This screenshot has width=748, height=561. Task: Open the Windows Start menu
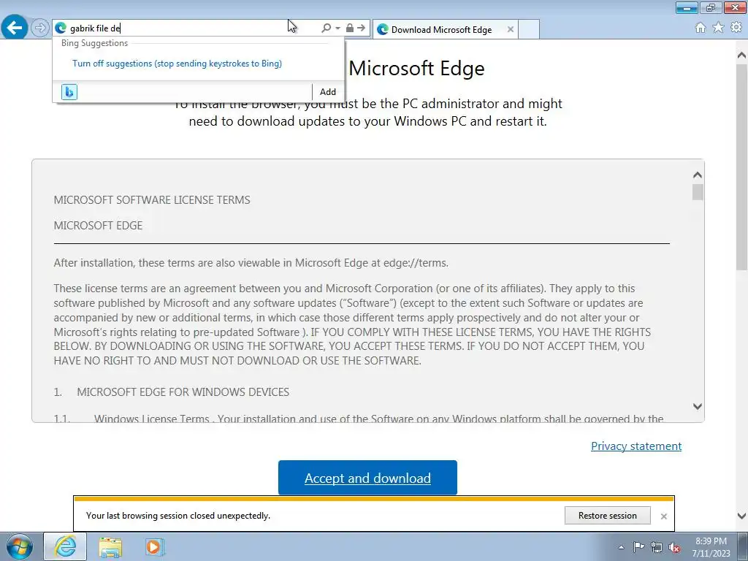pyautogui.click(x=20, y=546)
